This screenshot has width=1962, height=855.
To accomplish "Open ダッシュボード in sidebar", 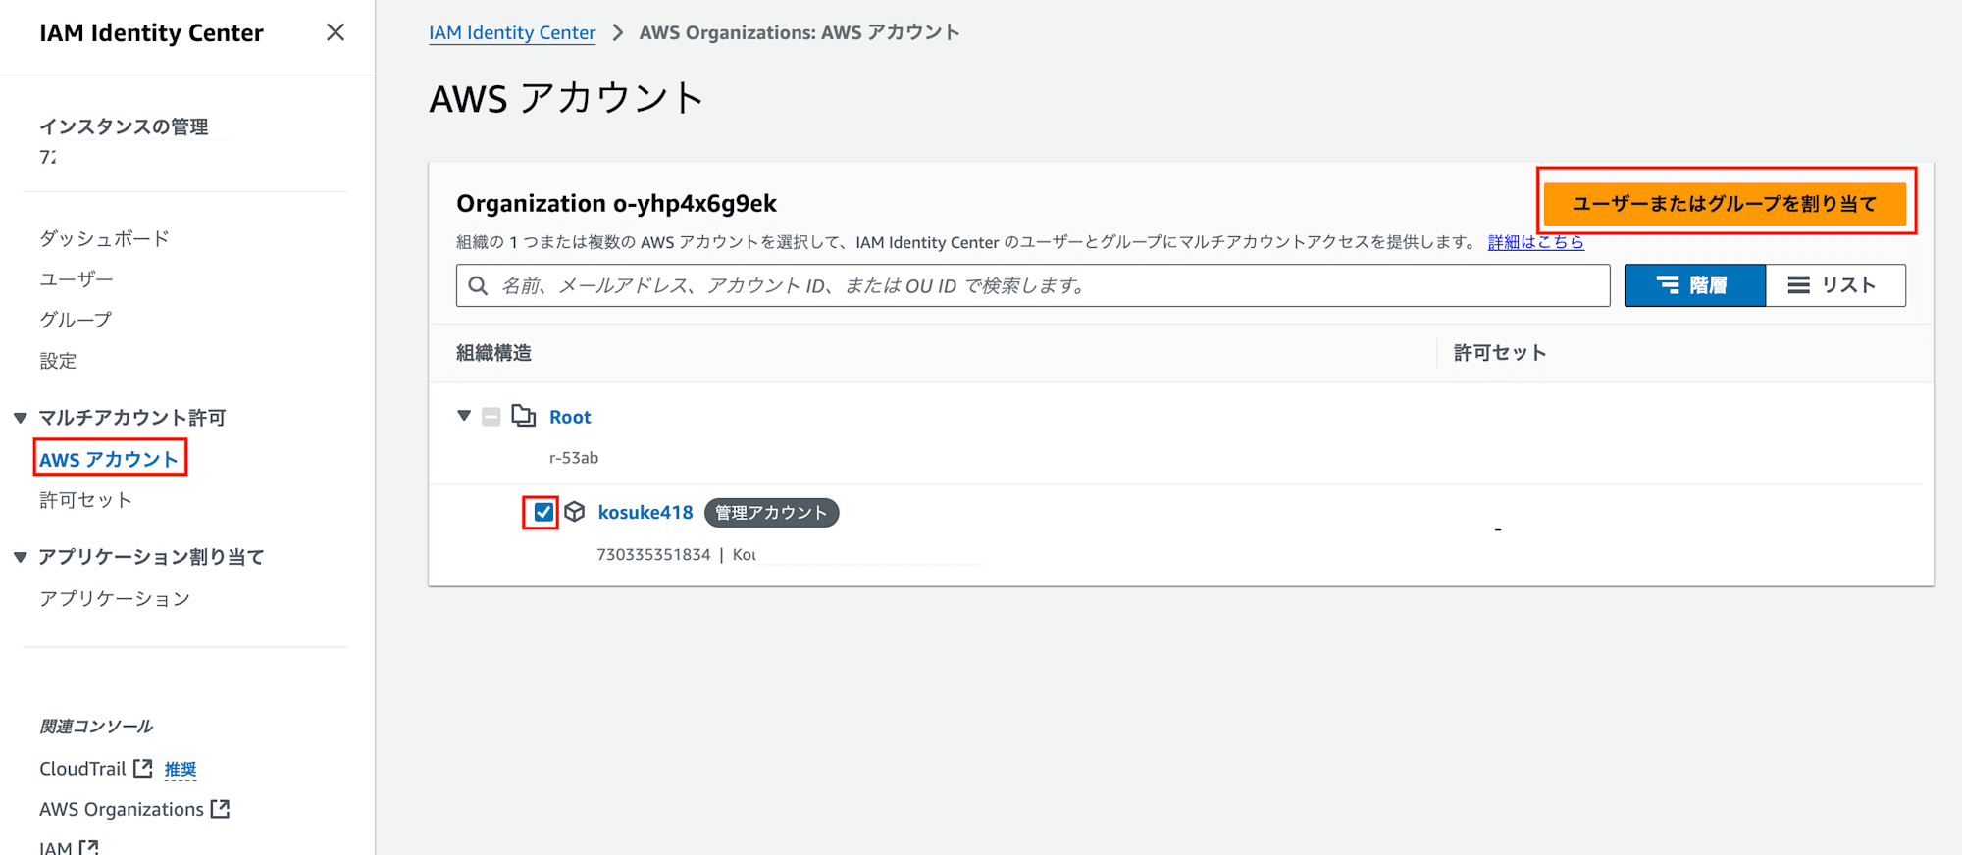I will 104,238.
